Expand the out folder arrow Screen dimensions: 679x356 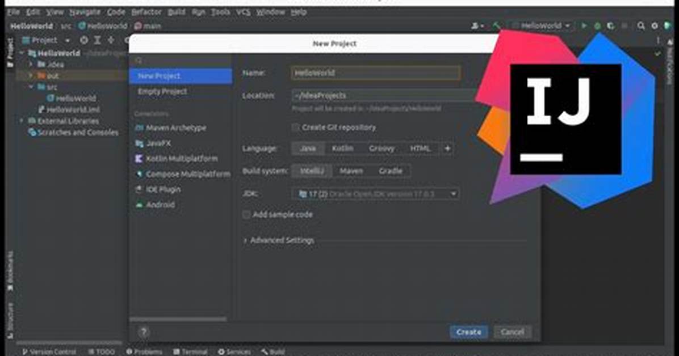coord(31,76)
